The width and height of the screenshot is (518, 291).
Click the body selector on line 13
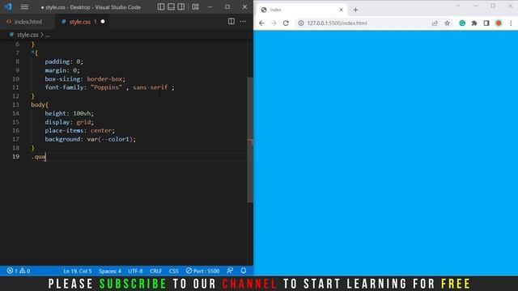coord(38,104)
